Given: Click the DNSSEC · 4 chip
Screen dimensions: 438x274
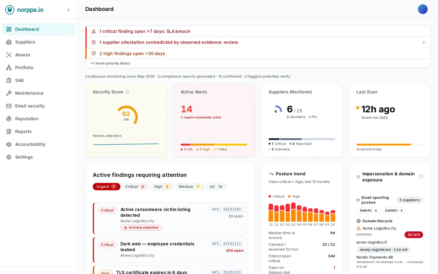Looking at the screenshot, I should tap(394, 211).
